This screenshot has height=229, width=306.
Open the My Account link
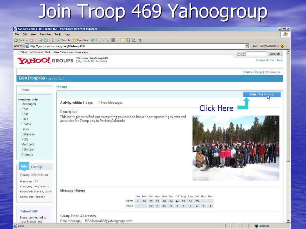pos(98,61)
